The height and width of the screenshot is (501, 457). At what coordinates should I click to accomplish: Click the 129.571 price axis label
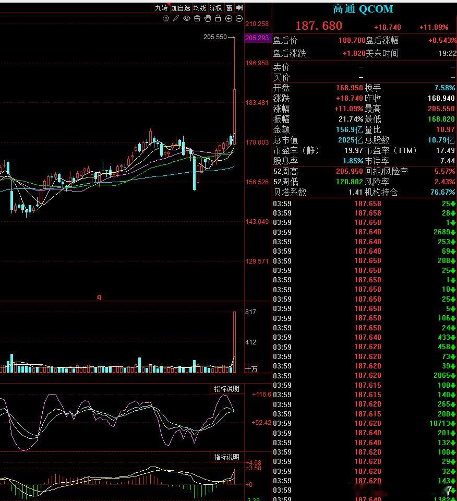(257, 261)
